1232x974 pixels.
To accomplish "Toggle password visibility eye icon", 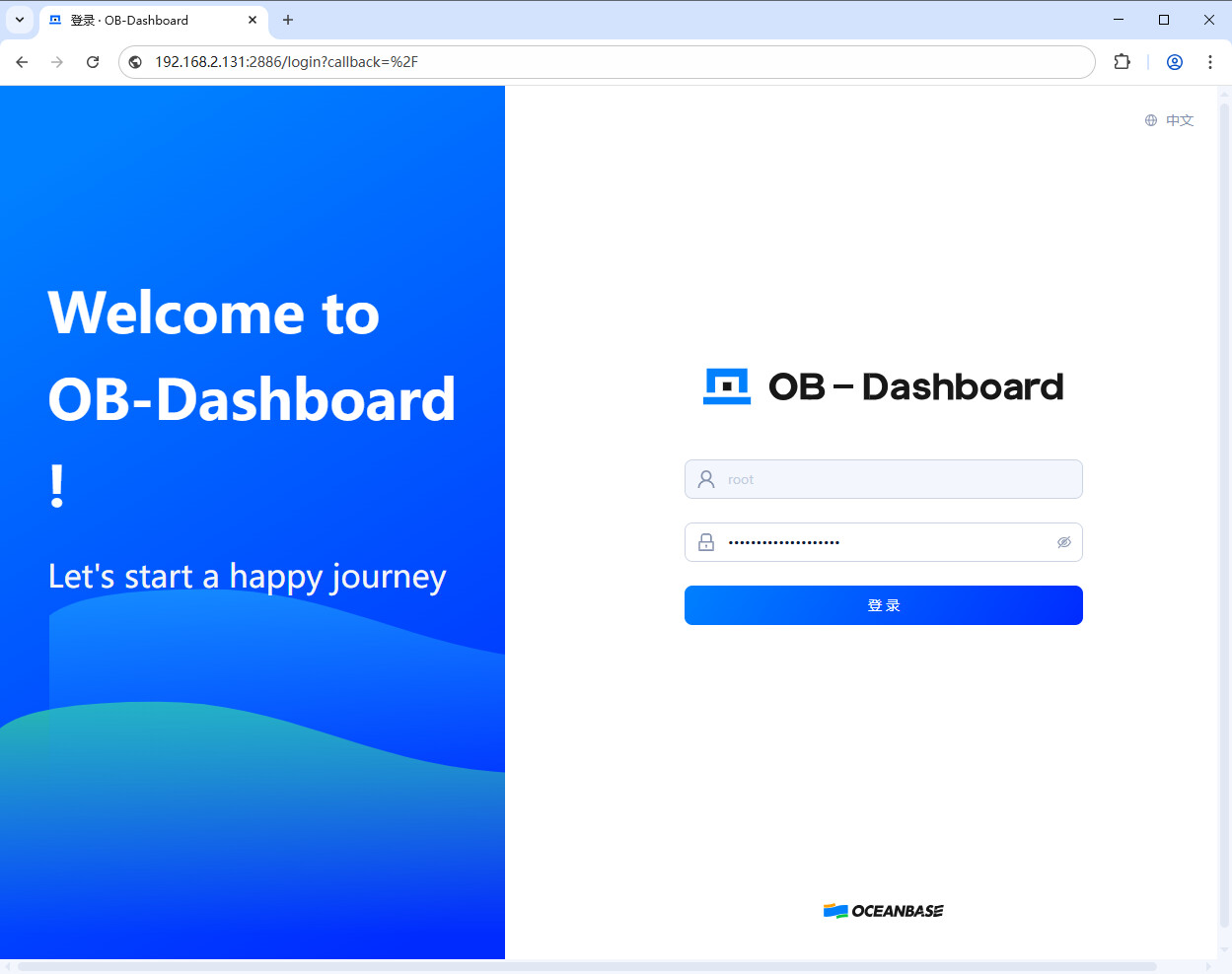I will click(x=1063, y=542).
